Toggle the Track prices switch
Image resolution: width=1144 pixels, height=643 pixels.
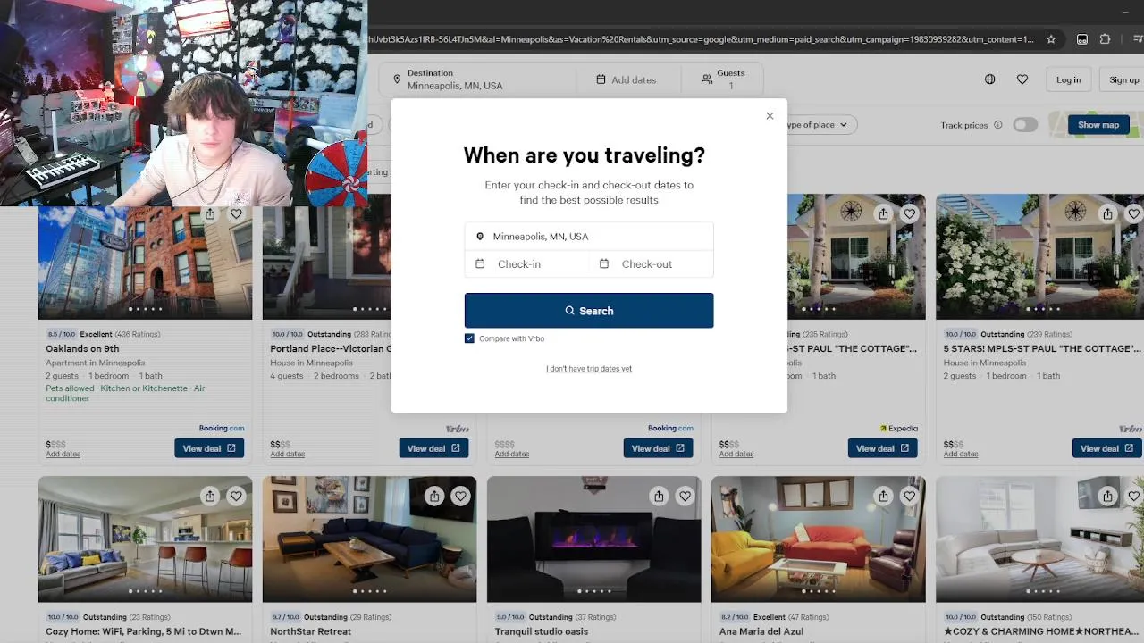(1025, 125)
